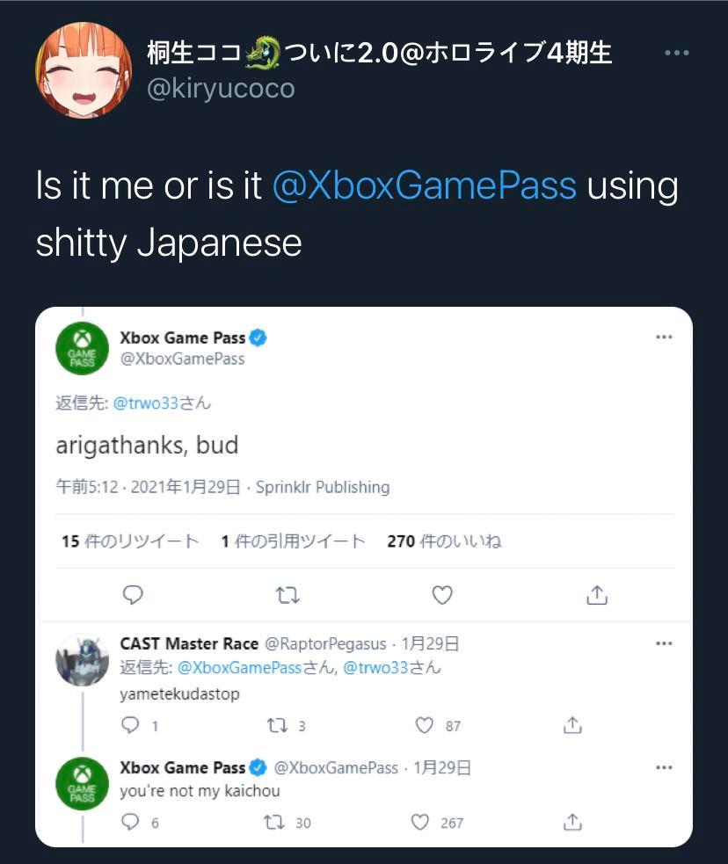Click the Xbox Game Pass green avatar

82,348
